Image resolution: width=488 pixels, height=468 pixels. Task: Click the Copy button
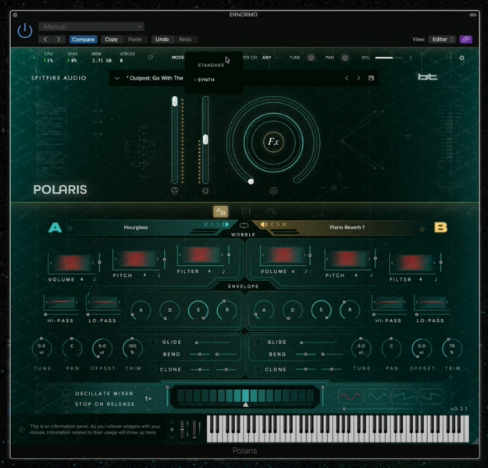(x=111, y=40)
